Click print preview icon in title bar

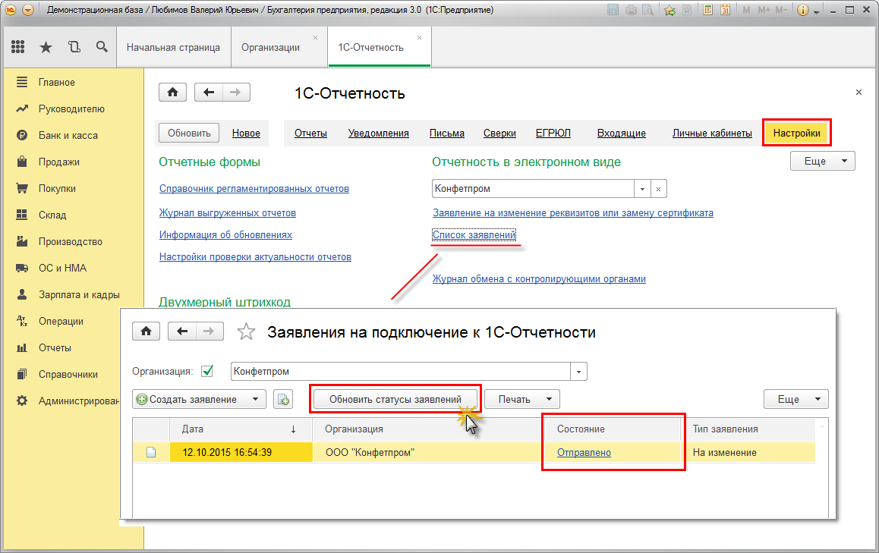click(x=648, y=10)
